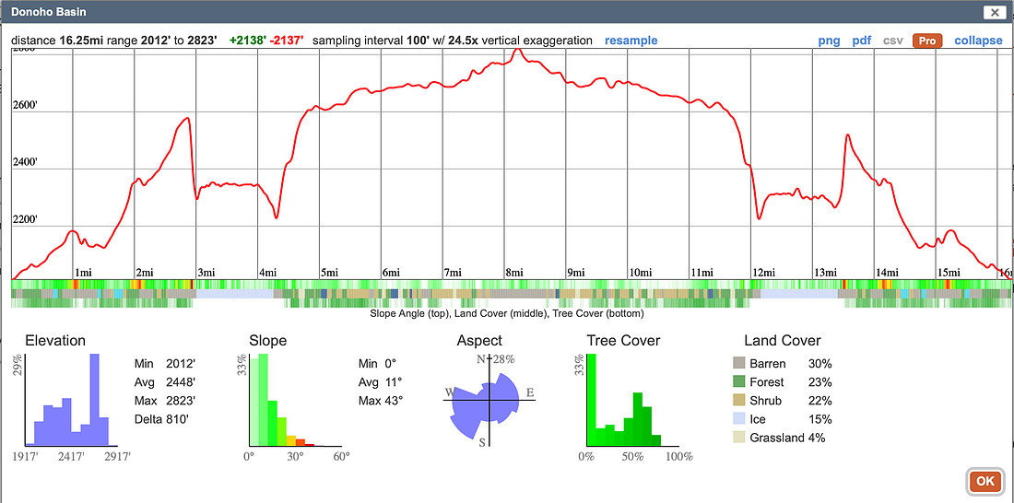Click the Land Cover heading

click(x=783, y=340)
